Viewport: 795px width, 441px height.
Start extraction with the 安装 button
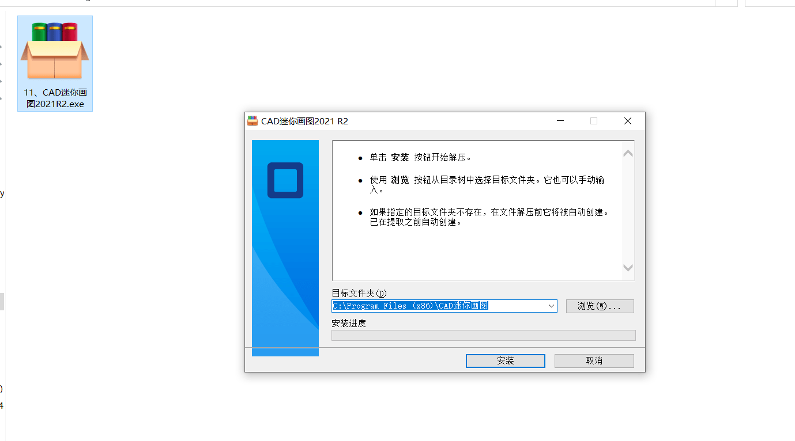(x=506, y=361)
